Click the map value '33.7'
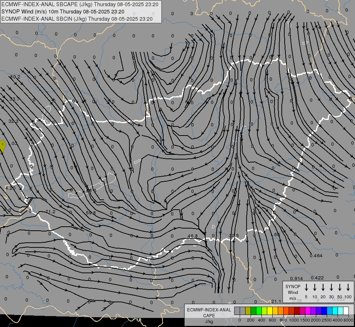This screenshot has height=327, width=355. point(15,99)
